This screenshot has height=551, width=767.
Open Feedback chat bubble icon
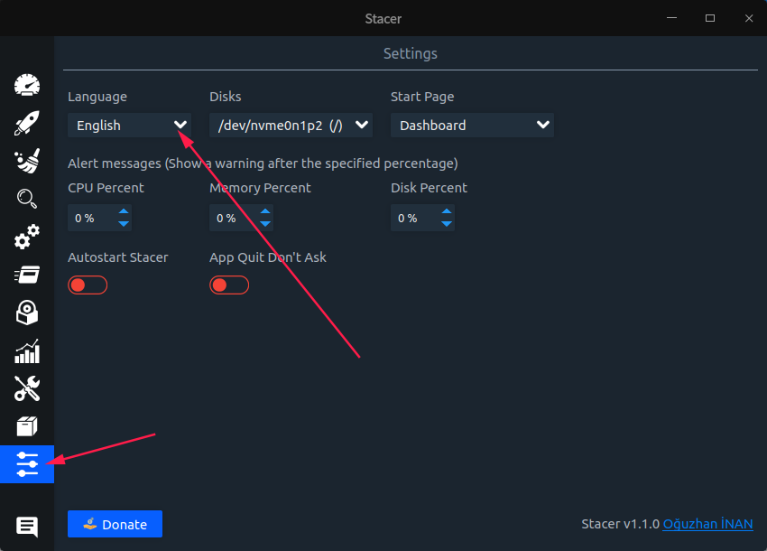click(27, 527)
